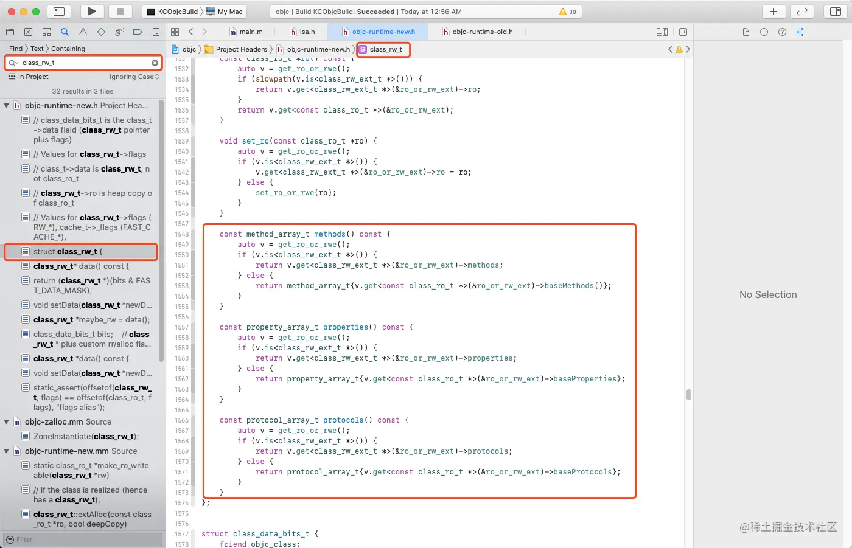Click the Filter field in navigator
The width and height of the screenshot is (852, 548).
pyautogui.click(x=83, y=539)
